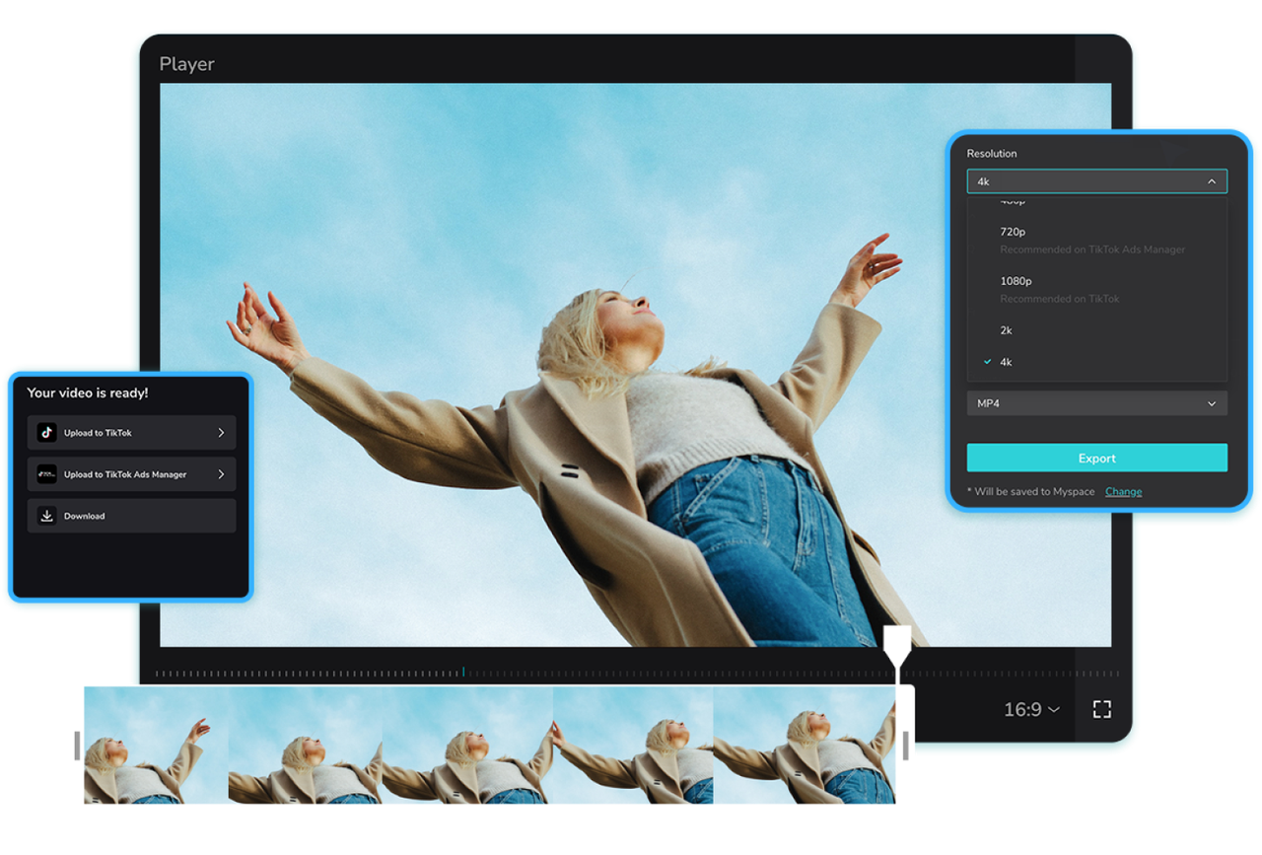This screenshot has width=1262, height=855.
Task: Open the MP4 format dropdown
Action: (x=1096, y=402)
